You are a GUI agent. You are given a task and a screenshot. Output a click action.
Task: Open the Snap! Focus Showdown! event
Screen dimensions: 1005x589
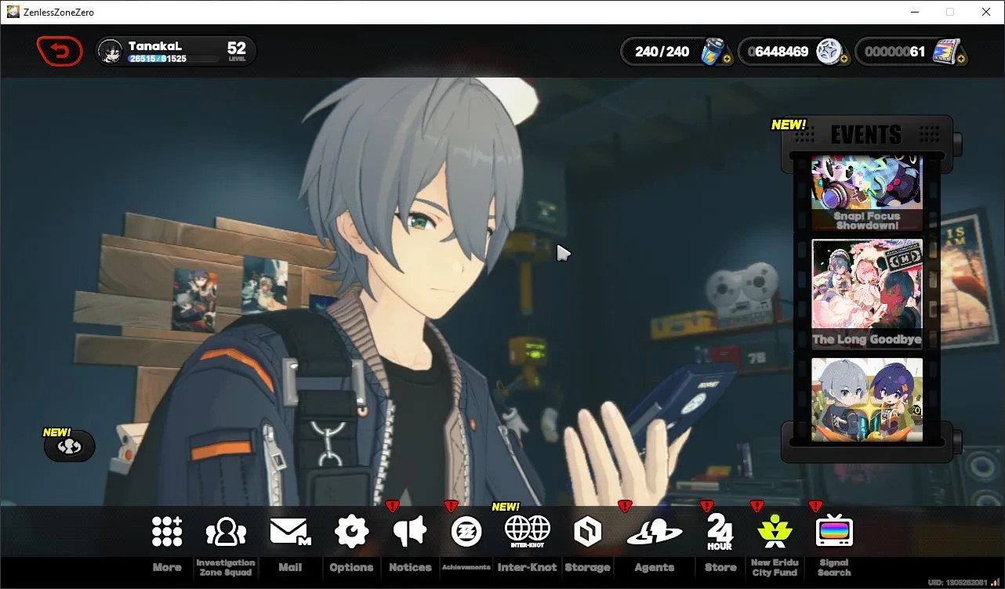click(867, 193)
